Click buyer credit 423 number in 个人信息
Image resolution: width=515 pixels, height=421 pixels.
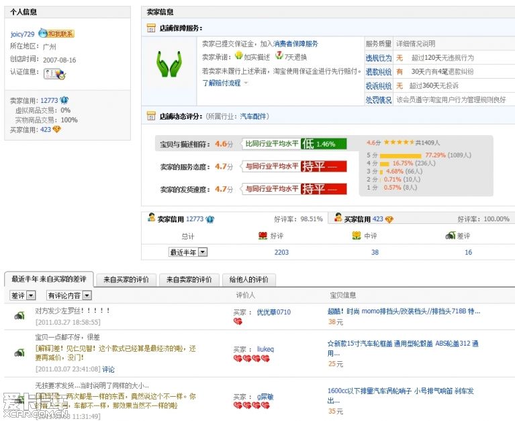(x=46, y=130)
